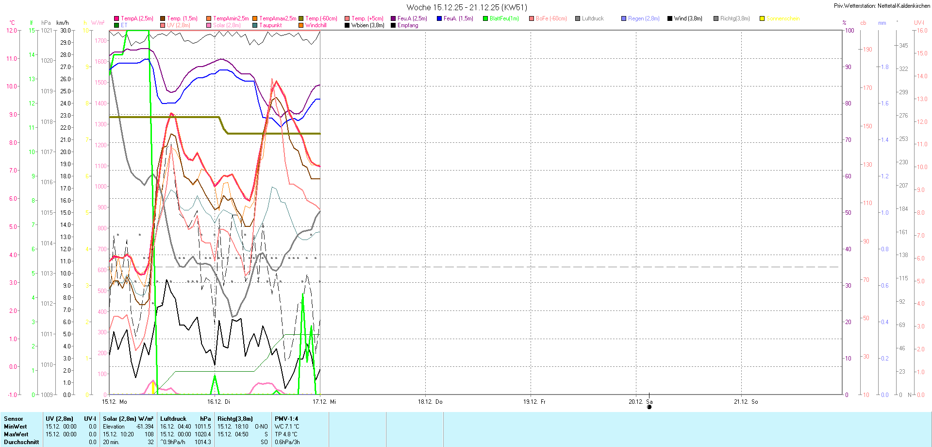932x447 pixels.
Task: Click the chart title Woche 15.12.25 - 21.12.25
Action: click(x=466, y=7)
